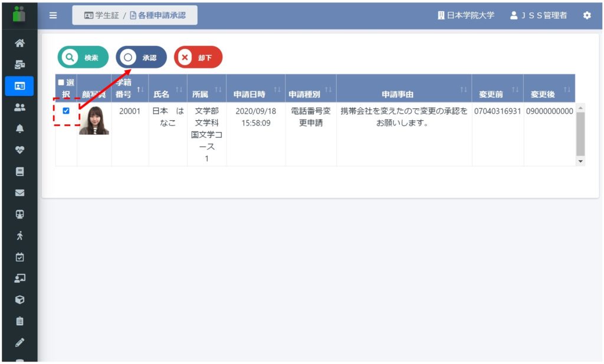
Task: Toggle the select-all checkbox in header
Action: click(61, 82)
